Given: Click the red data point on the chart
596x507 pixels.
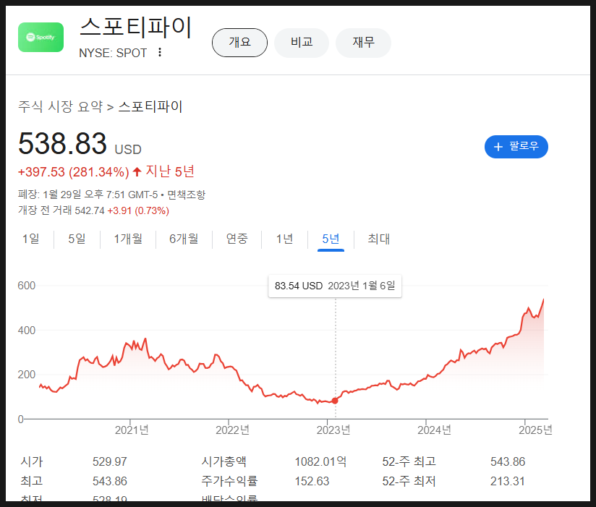Looking at the screenshot, I should 335,401.
